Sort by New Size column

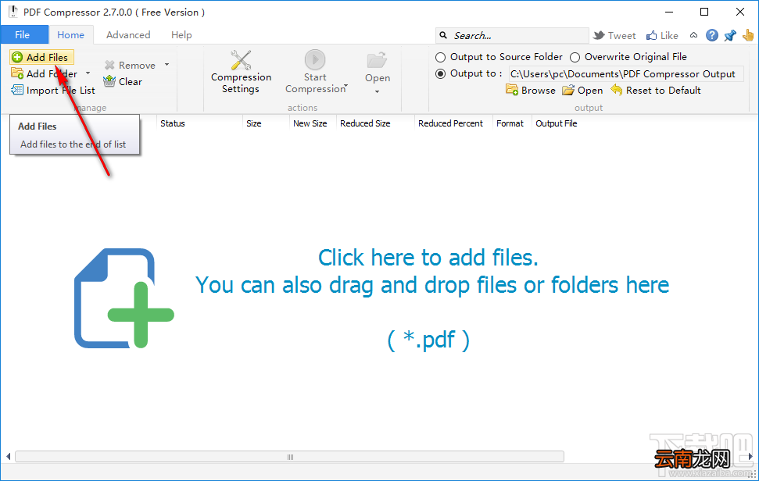pyautogui.click(x=313, y=123)
